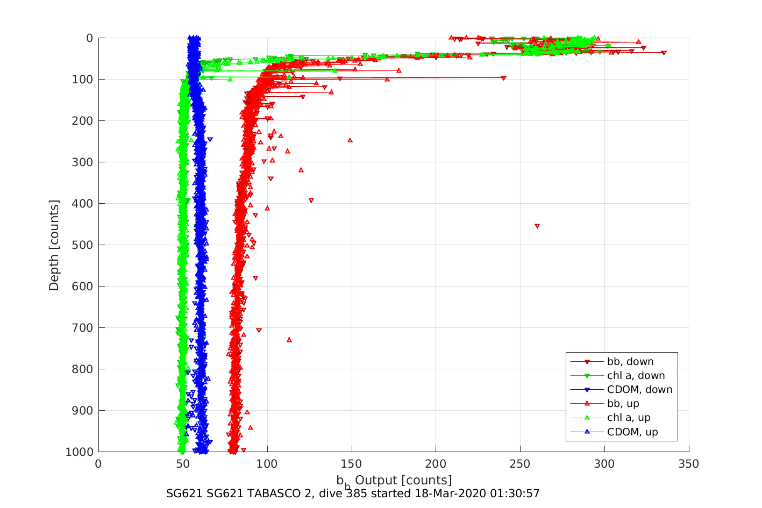Screen dimensions: 762x508
Task: Click the blue up-triangle marker for 'CDOM, up' in legend
Action: point(587,431)
